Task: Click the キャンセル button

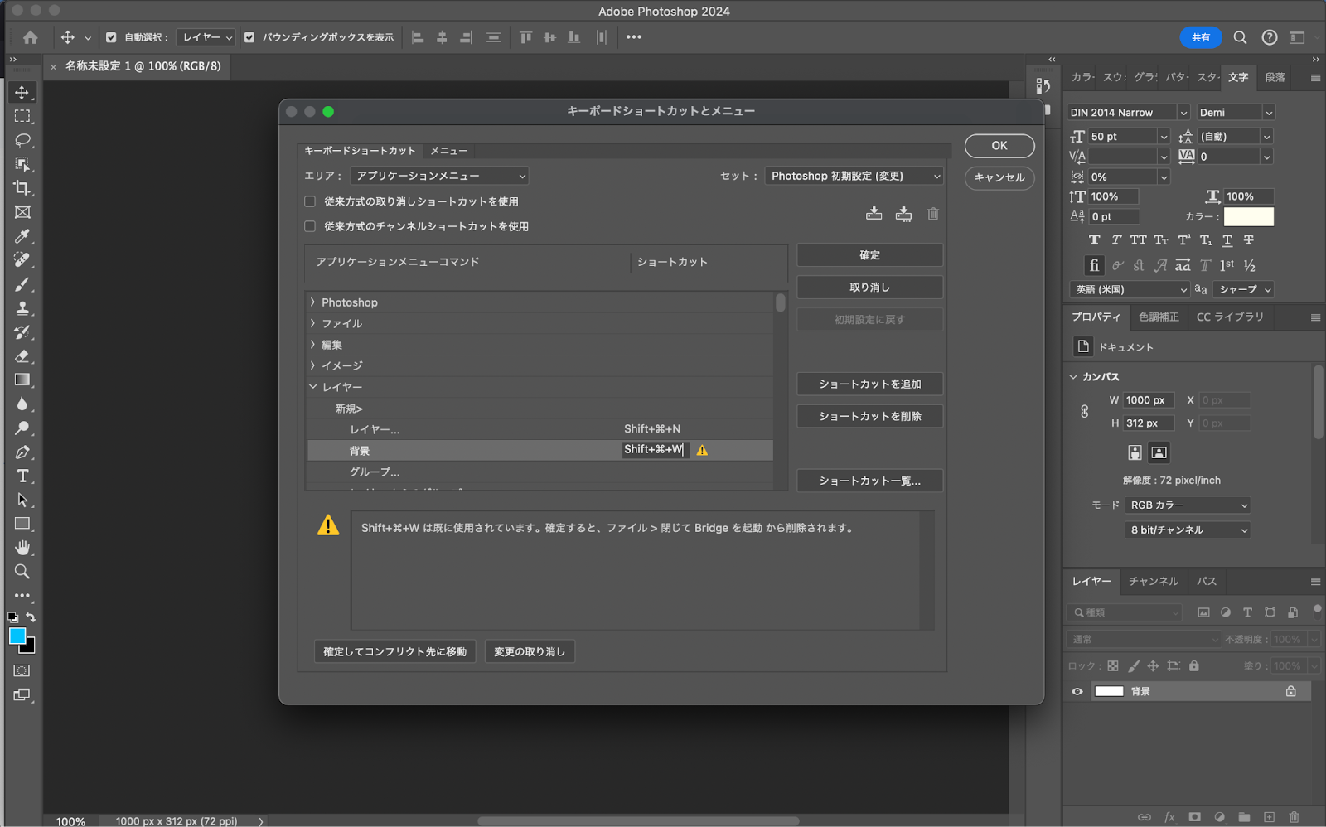Action: click(x=999, y=177)
